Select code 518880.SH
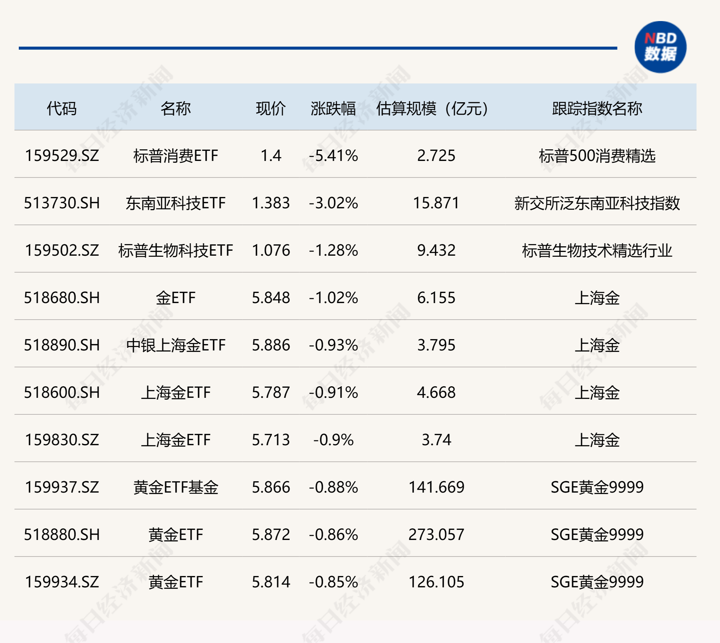Viewport: 720px width, 643px height. tap(62, 535)
